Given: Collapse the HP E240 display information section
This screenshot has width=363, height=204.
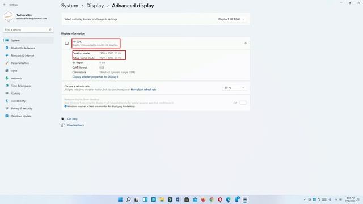Looking at the screenshot, I should 246,43.
